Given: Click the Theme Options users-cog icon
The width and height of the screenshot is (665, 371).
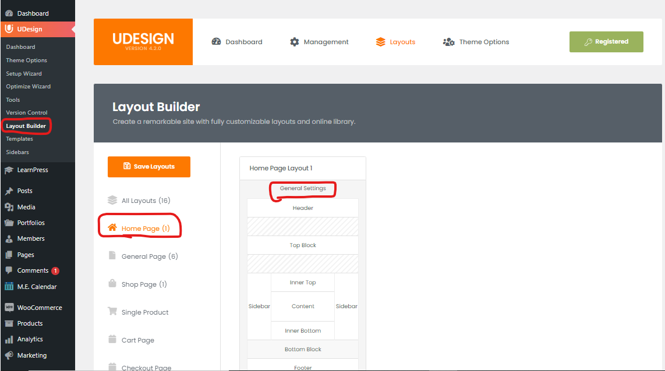Looking at the screenshot, I should pyautogui.click(x=449, y=41).
